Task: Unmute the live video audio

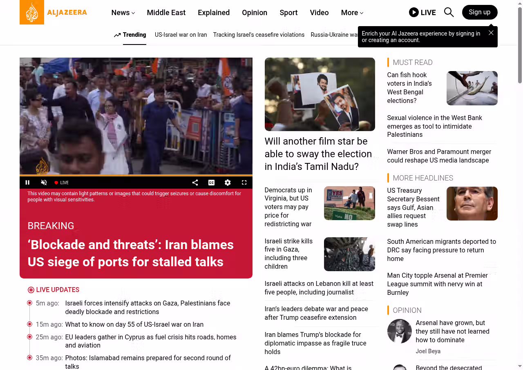Action: click(x=44, y=183)
